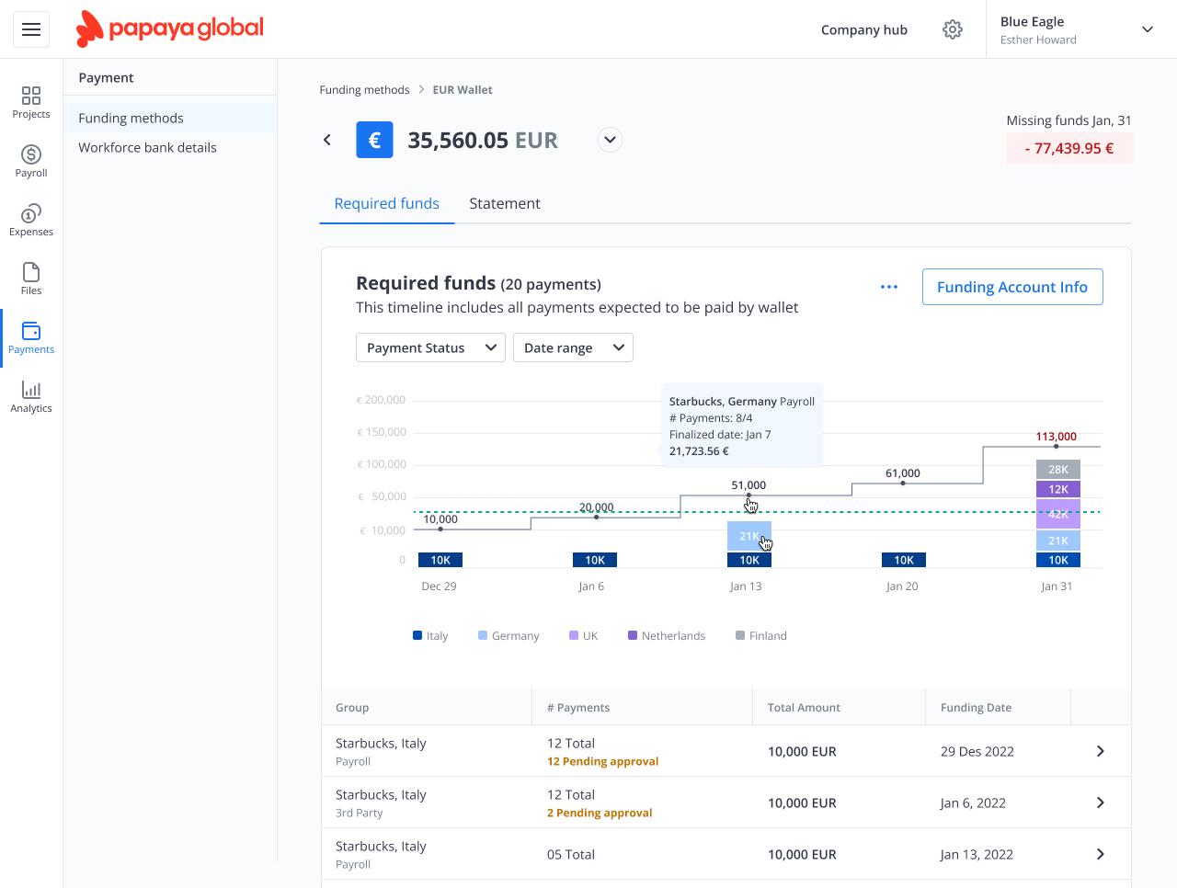Open Expenses from the sidebar
1177x888 pixels.
click(31, 220)
